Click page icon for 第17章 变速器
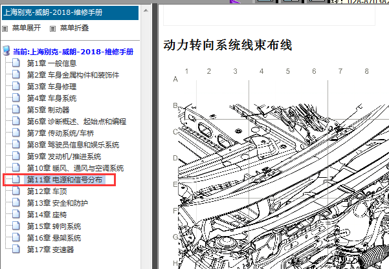Screen dimensions: 389x269 click(16, 250)
